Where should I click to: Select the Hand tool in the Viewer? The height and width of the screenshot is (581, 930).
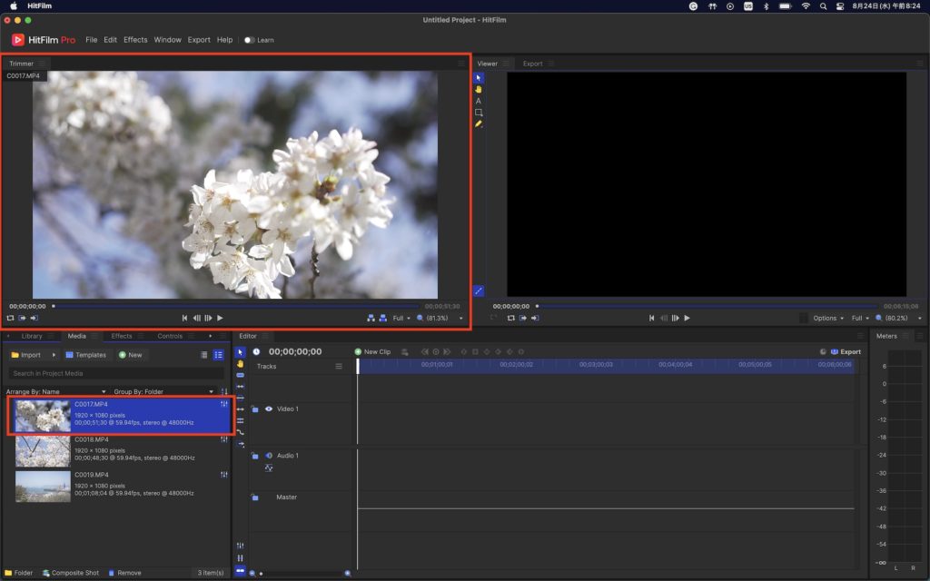click(x=479, y=89)
